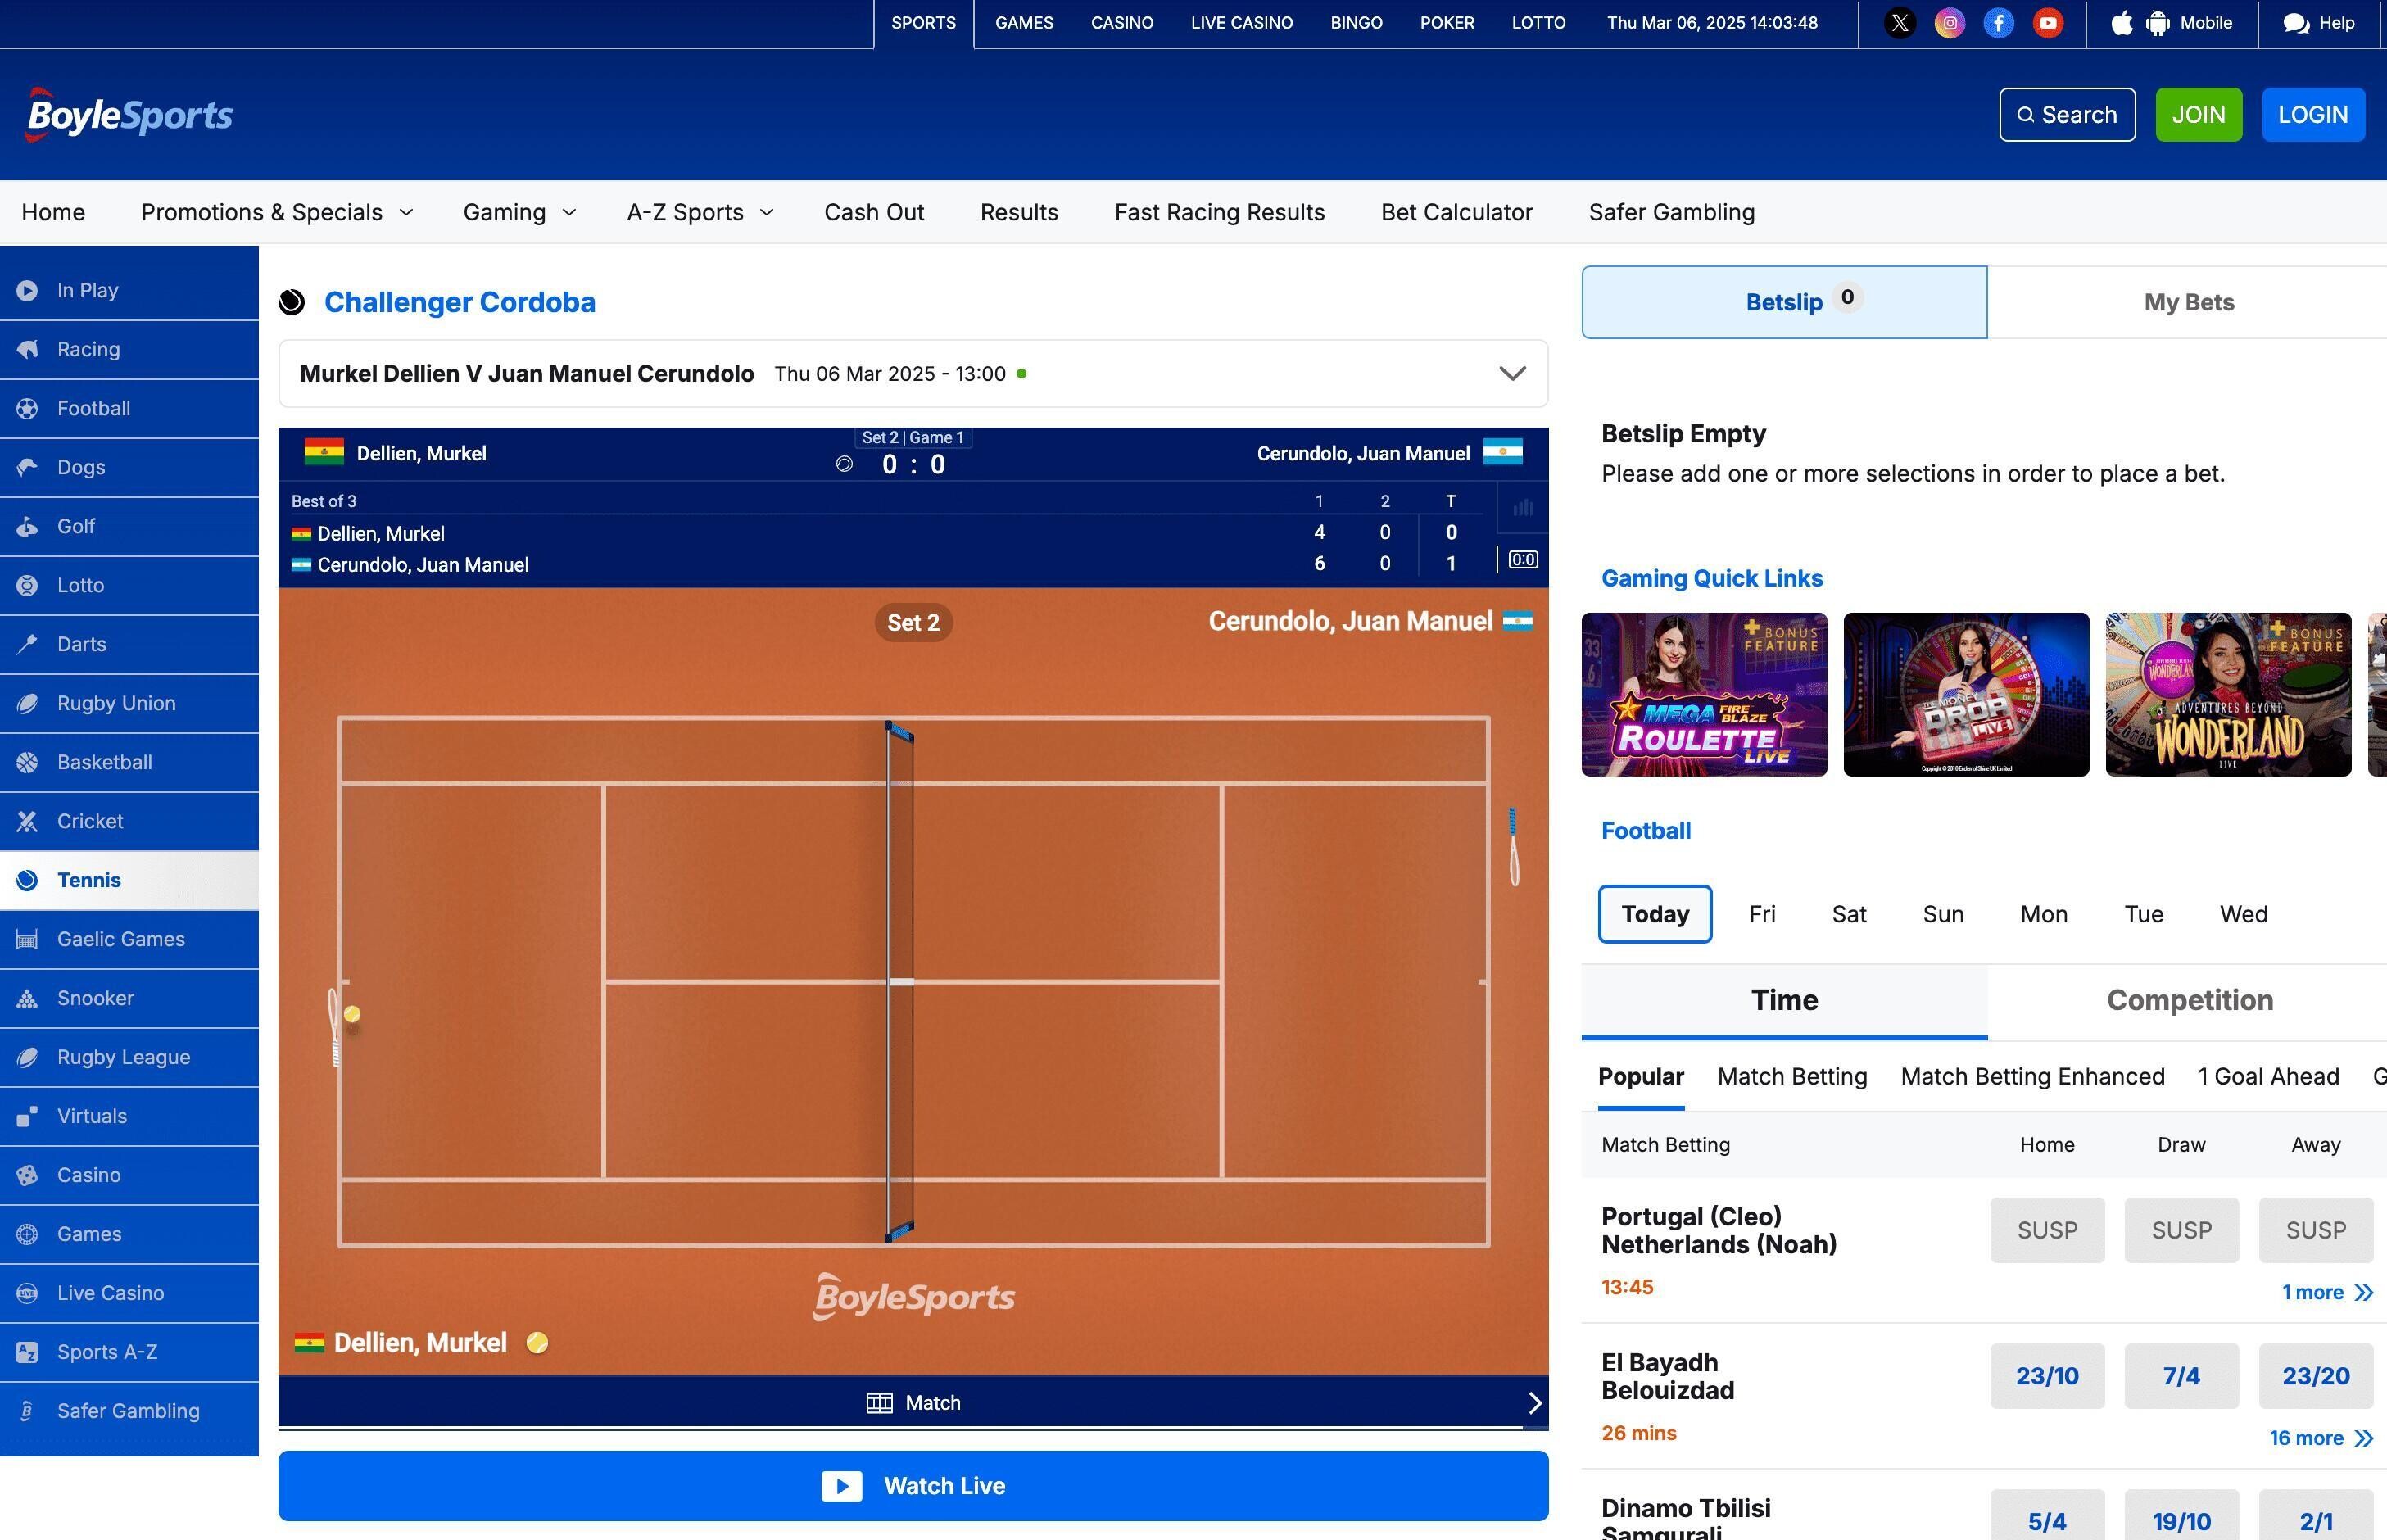Select the Popular market tab

click(x=1640, y=1077)
